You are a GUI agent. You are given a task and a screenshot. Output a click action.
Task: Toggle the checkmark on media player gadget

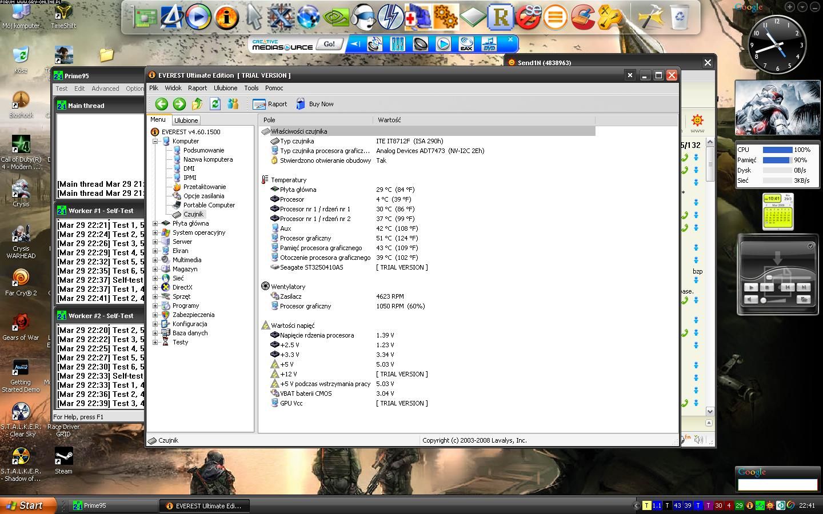(x=810, y=246)
